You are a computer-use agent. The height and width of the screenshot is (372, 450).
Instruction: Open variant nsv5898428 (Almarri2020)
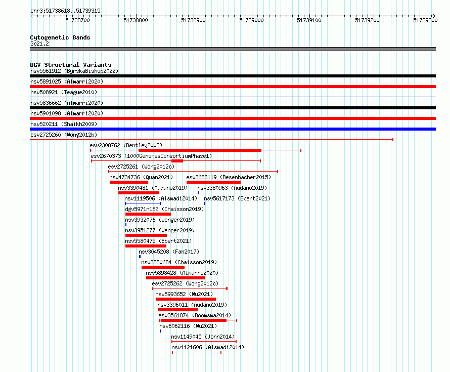point(182,273)
